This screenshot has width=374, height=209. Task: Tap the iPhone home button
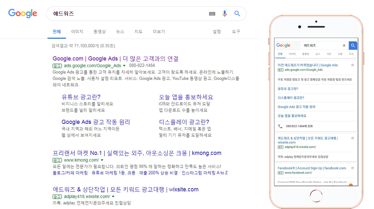point(316,196)
